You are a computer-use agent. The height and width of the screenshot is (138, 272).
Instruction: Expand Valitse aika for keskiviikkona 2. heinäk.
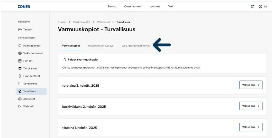251,106
